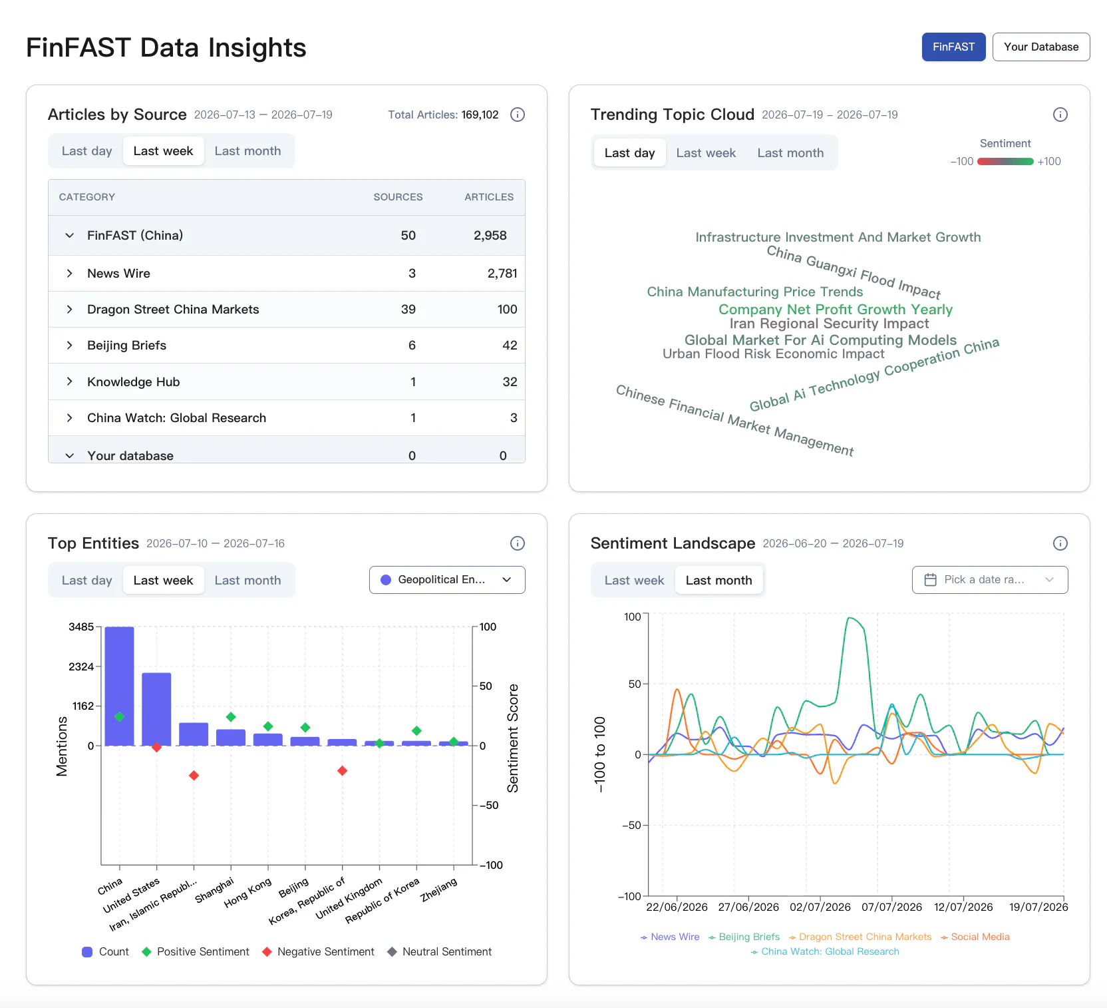Viewport: 1107px width, 1008px height.
Task: Toggle Dragon Street China Markets legend series
Action: click(x=860, y=937)
